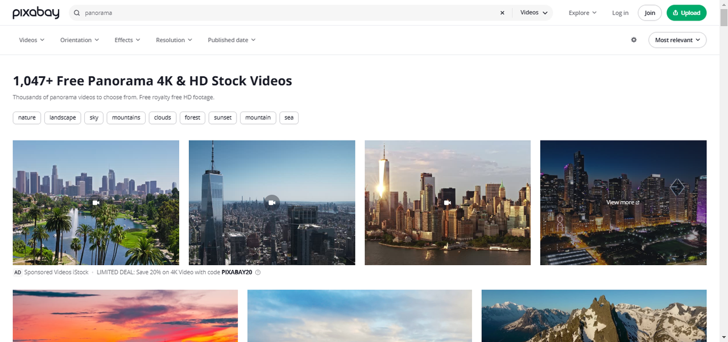Click the Log in link

coord(620,13)
